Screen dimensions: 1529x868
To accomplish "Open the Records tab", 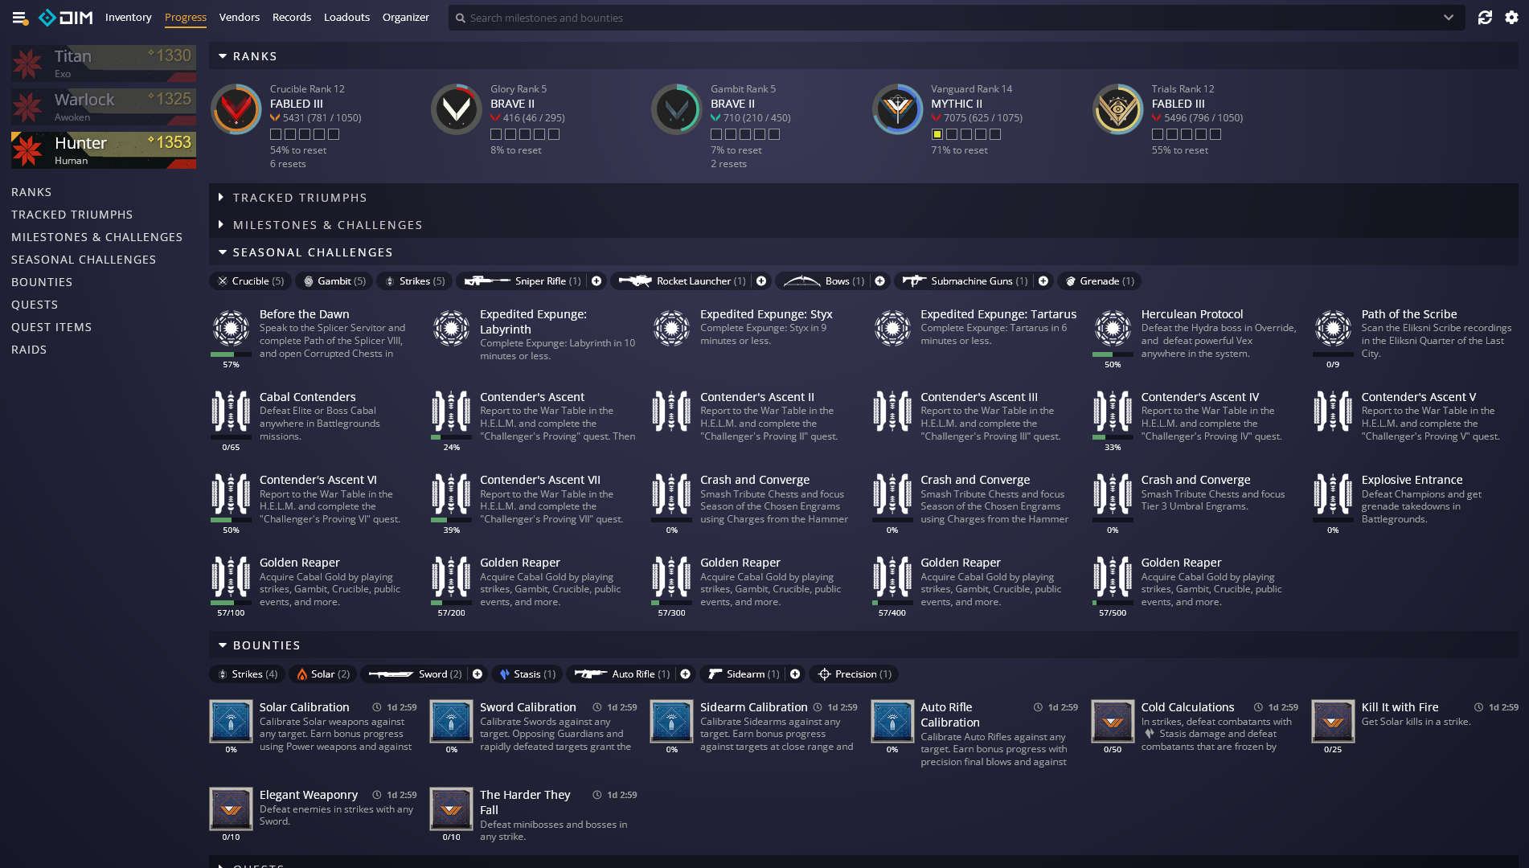I will tap(292, 17).
